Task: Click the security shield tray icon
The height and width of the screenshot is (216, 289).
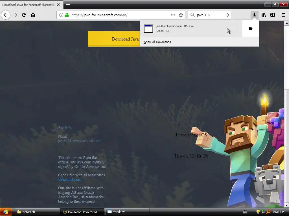Action: [258, 212]
